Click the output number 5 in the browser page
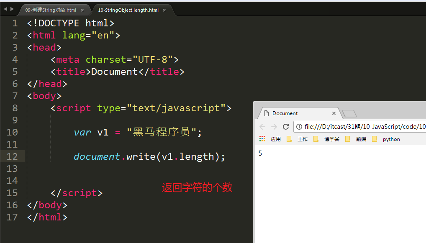426x243 pixels. point(260,153)
